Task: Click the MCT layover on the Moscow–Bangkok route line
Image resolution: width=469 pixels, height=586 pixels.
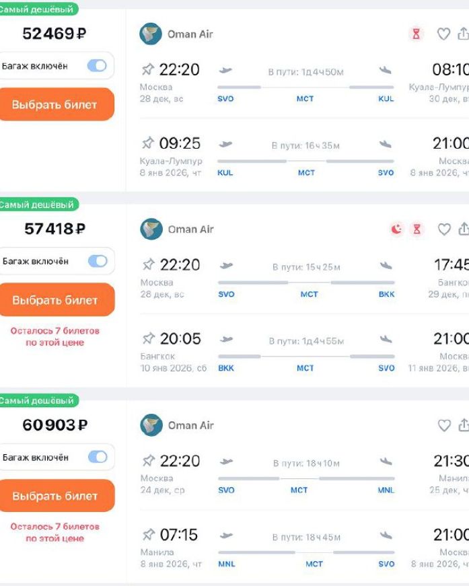Action: point(309,294)
